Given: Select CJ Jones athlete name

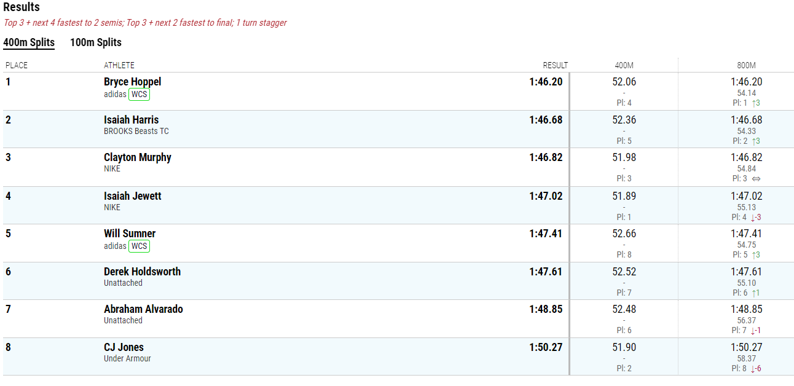Looking at the screenshot, I should pyautogui.click(x=124, y=347).
